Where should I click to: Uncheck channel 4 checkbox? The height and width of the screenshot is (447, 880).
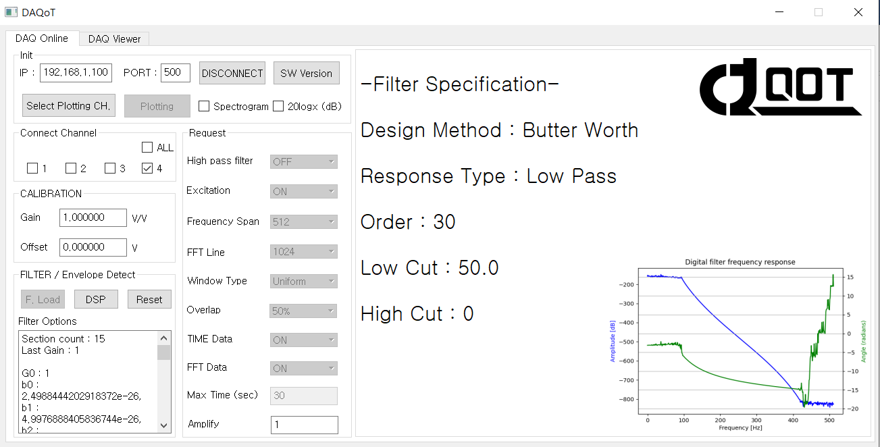147,169
